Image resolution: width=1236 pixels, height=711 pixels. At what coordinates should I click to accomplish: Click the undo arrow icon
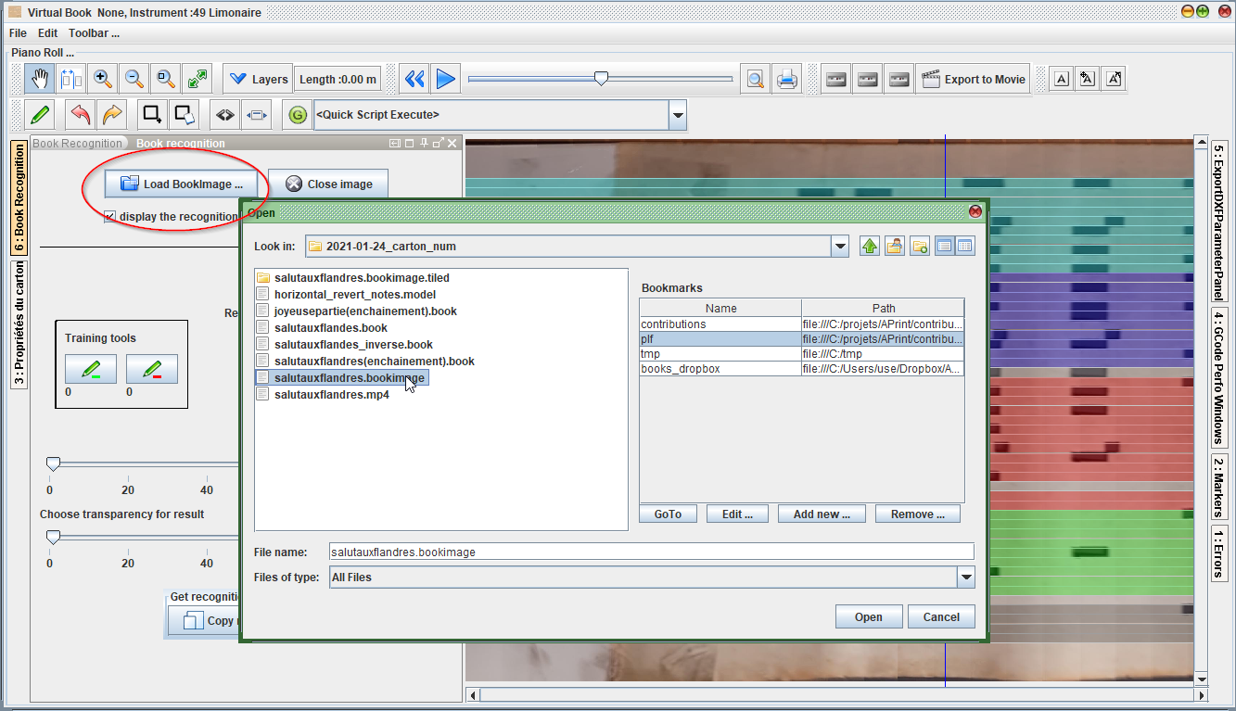click(x=81, y=115)
